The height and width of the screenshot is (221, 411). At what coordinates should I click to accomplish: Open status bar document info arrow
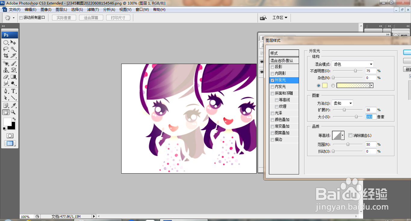94,216
